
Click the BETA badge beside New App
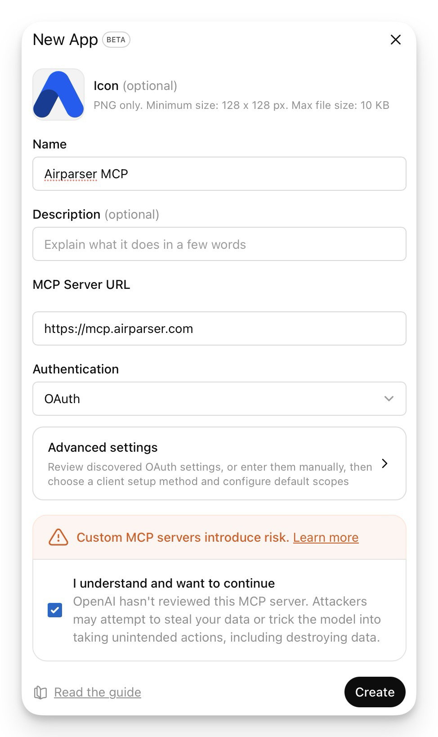(x=116, y=40)
